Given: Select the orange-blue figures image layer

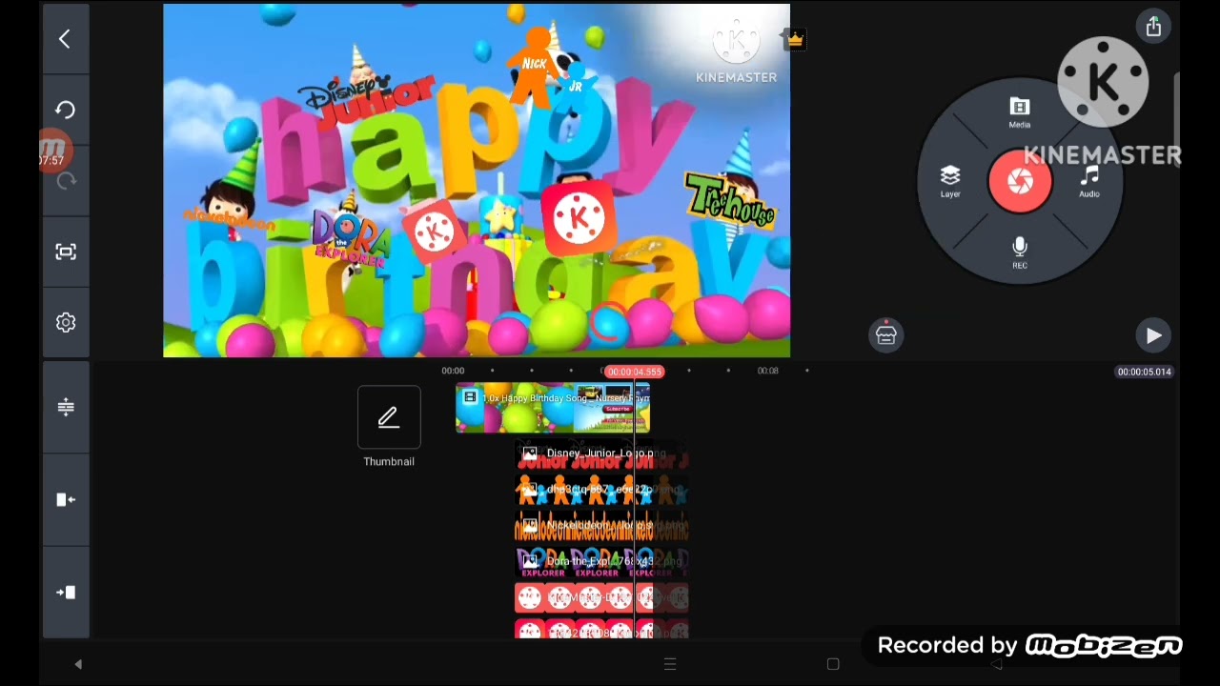Looking at the screenshot, I should (601, 491).
